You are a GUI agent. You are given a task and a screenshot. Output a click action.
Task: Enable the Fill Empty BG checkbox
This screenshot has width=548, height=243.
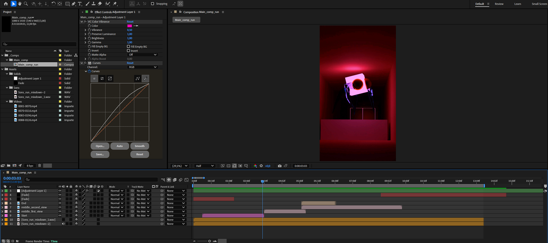pyautogui.click(x=128, y=46)
